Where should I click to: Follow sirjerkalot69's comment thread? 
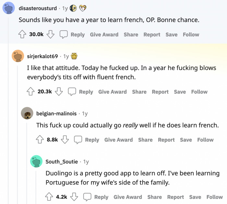(199, 92)
